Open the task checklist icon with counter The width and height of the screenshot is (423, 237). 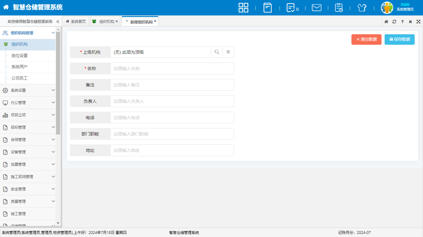point(291,8)
